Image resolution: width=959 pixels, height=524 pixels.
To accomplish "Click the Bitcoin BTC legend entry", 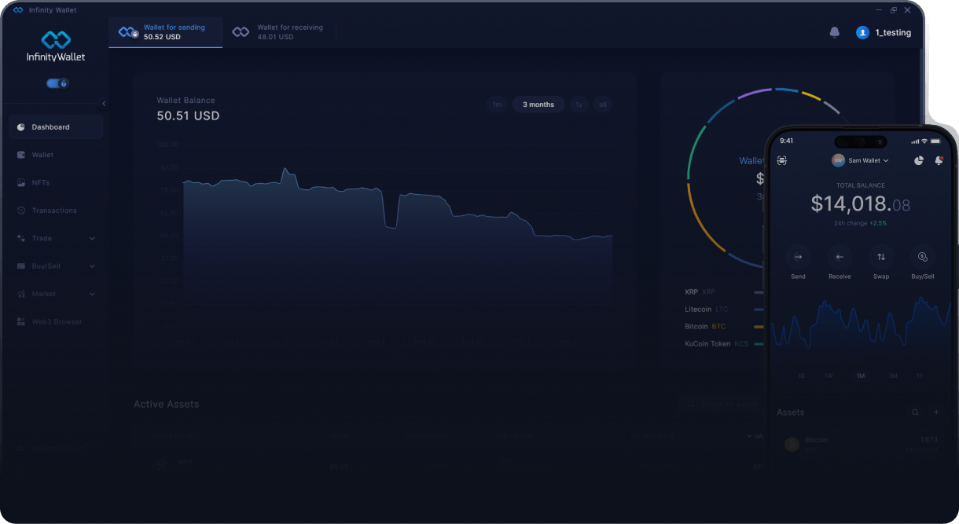I will 705,327.
